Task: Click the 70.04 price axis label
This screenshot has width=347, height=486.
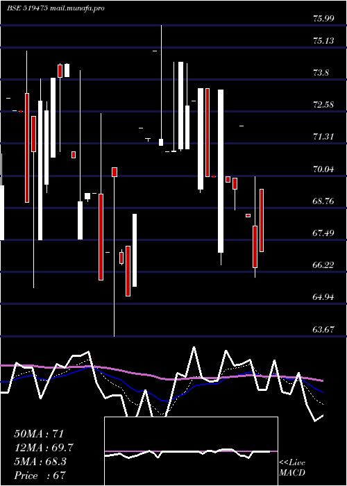Action: click(x=323, y=169)
